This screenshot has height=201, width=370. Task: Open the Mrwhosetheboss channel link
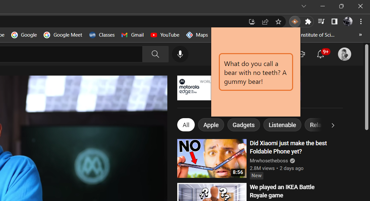[269, 160]
